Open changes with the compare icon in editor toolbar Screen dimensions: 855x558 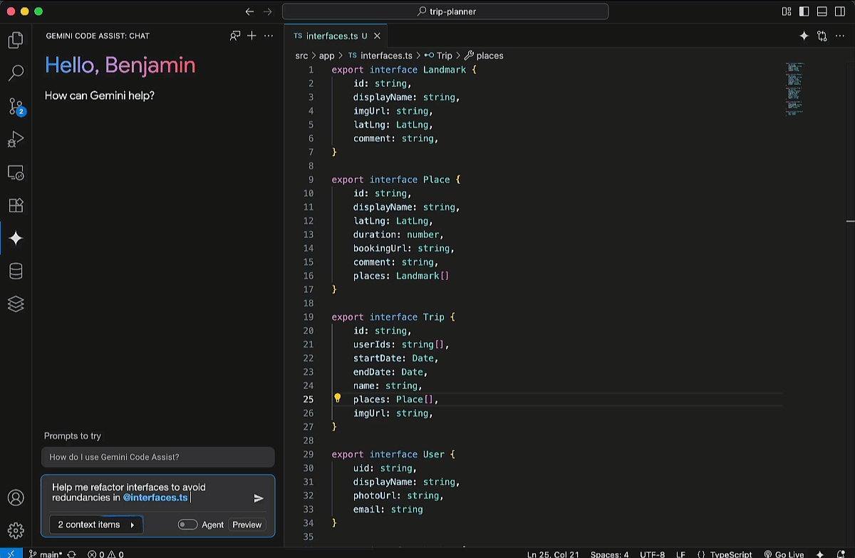tap(822, 36)
